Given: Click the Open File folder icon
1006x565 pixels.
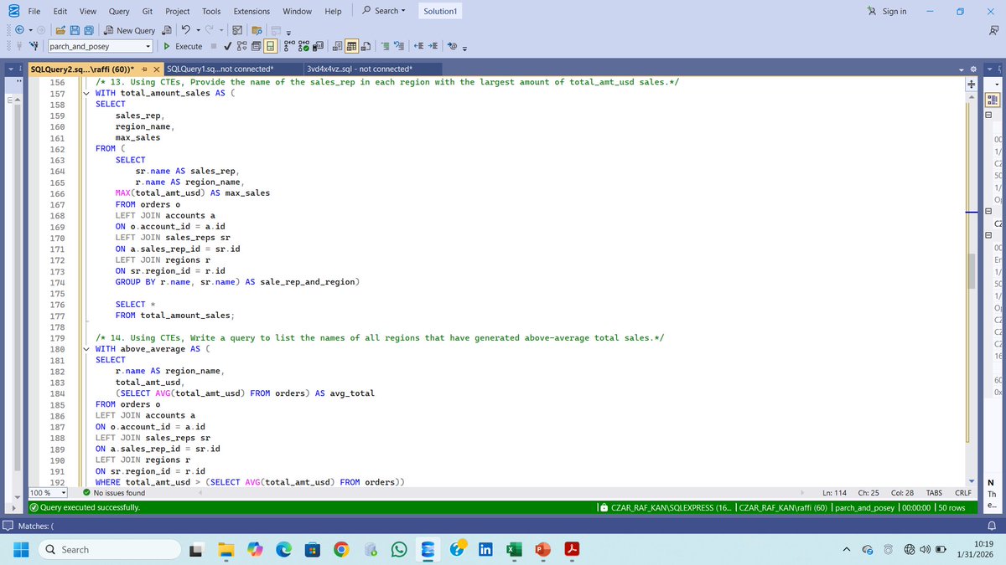Looking at the screenshot, I should pyautogui.click(x=60, y=30).
